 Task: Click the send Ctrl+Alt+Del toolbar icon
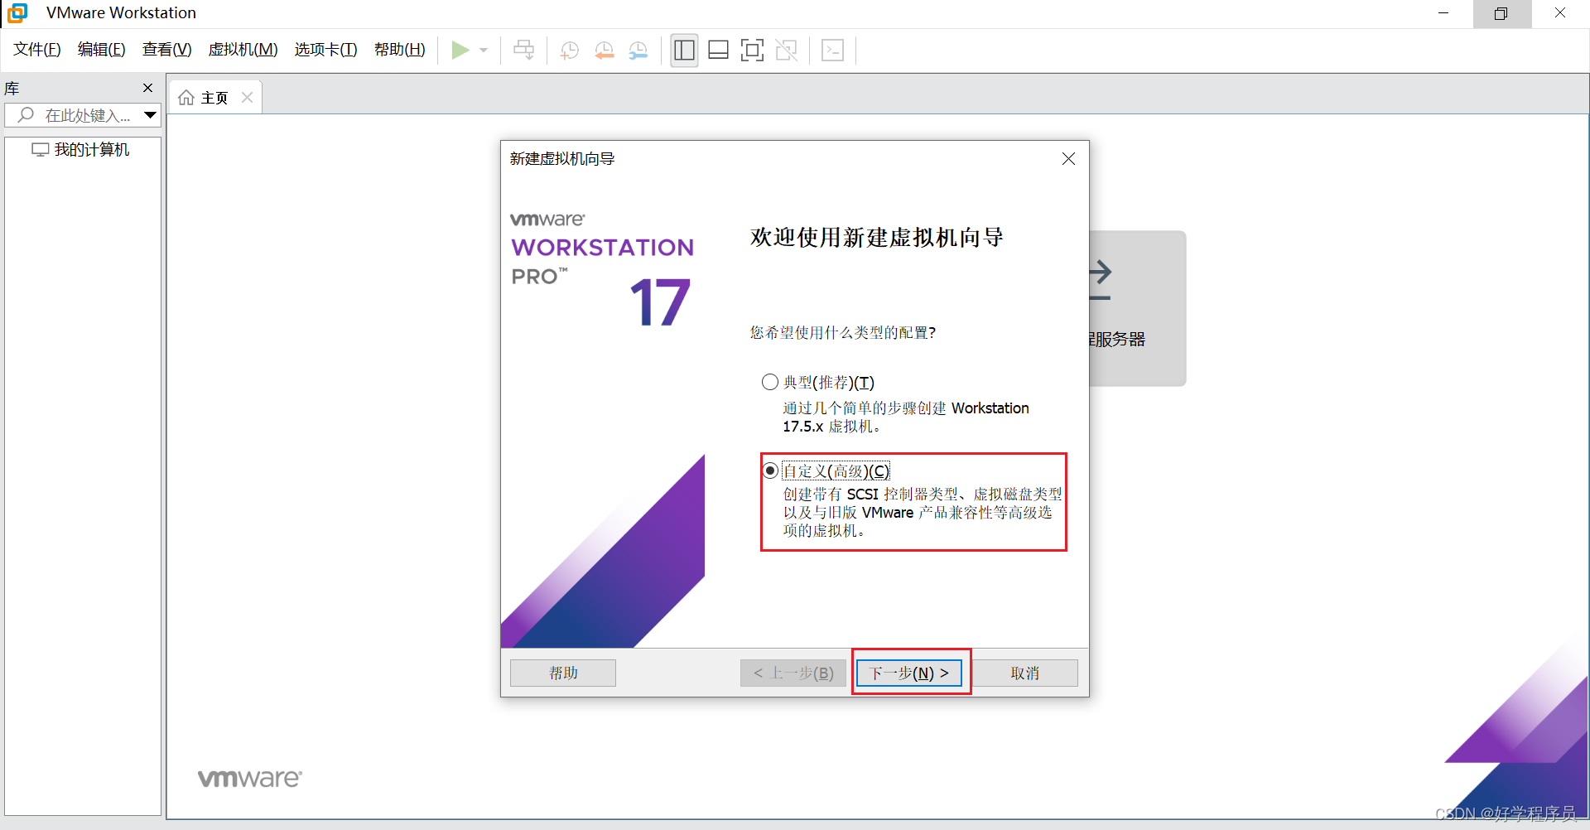pyautogui.click(x=523, y=51)
